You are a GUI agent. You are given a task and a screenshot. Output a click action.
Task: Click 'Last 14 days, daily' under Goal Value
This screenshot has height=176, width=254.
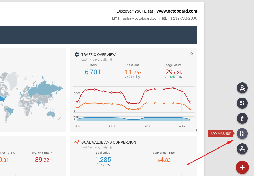(x=94, y=147)
